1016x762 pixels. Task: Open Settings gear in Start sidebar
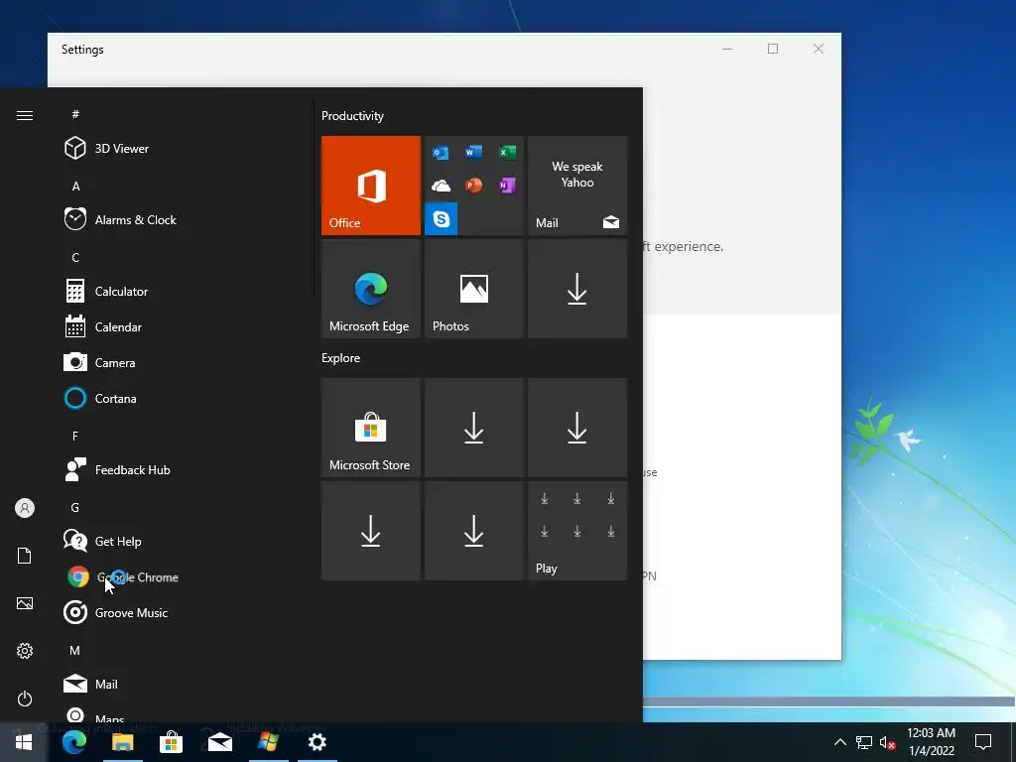[x=25, y=651]
